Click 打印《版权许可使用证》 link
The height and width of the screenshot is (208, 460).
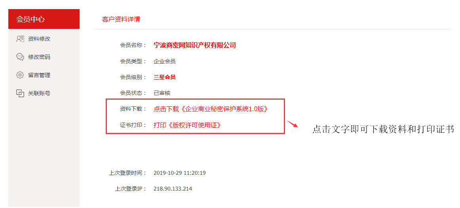(x=187, y=125)
